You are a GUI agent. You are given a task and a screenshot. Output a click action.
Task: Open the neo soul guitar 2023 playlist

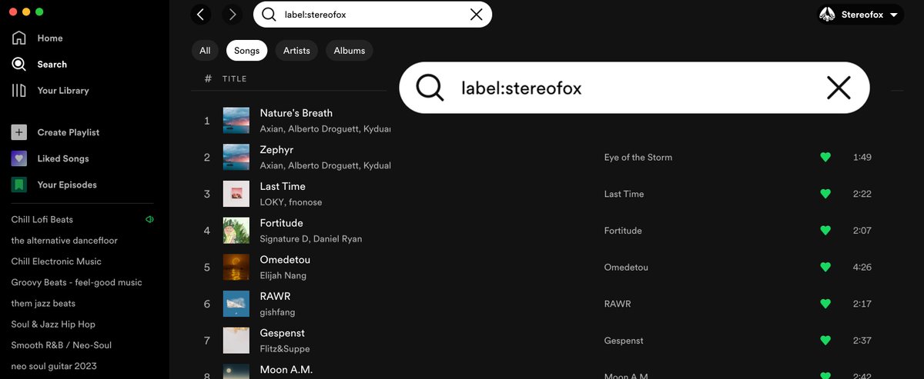pyautogui.click(x=54, y=366)
